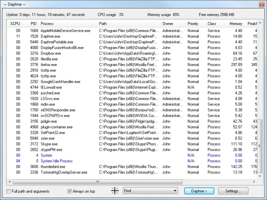Select the skypePM.exe process
The image size is (267, 200).
tap(132, 150)
